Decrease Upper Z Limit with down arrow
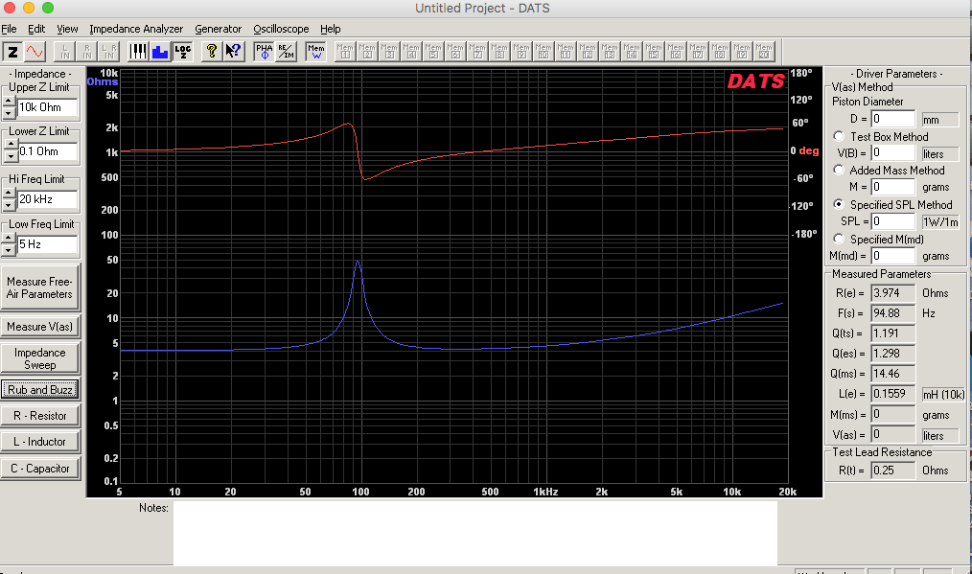 9,113
